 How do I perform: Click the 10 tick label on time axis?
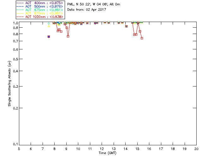pyautogui.click(x=78, y=149)
